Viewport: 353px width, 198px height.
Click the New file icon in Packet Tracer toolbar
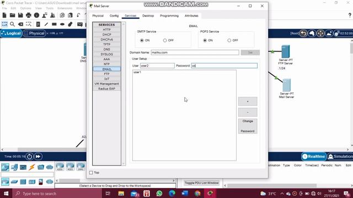point(4,15)
